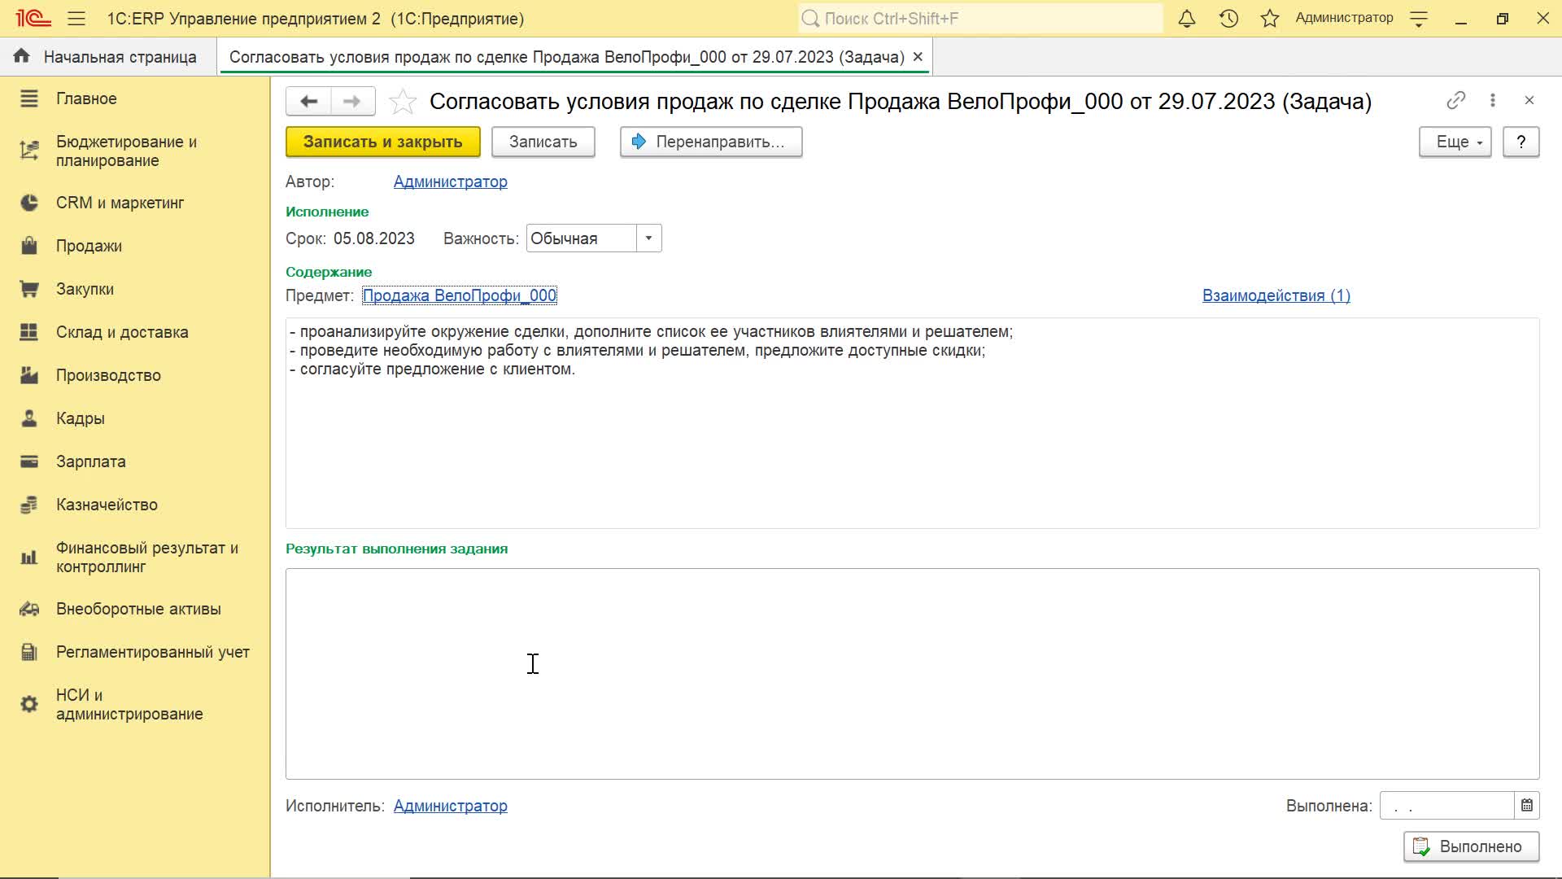Open Склад и доставка section label
Viewport: 1562px width, 879px height.
point(122,332)
